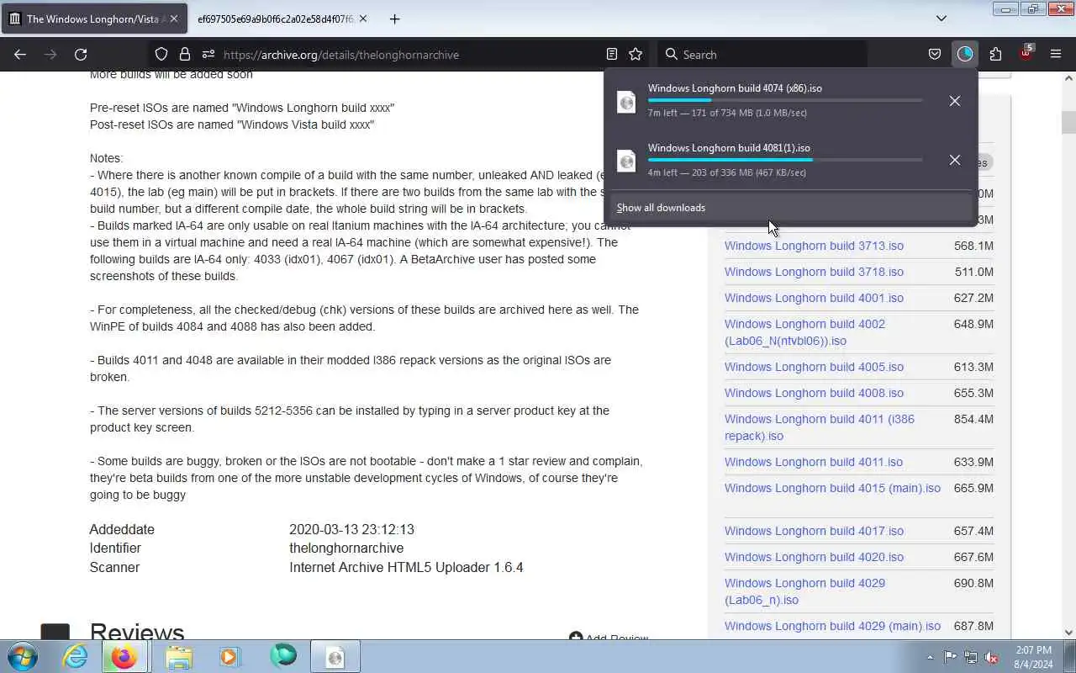Open build 4002 (Lab06_N(ntvbl06)).iso link
Viewport: 1076px width, 673px height.
click(x=804, y=332)
